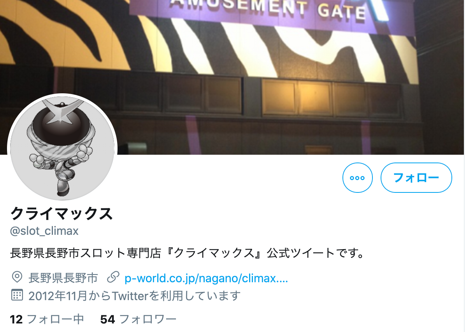Click the 2012年11月 Twitter join date text
This screenshot has width=467, height=332.
tap(134, 296)
